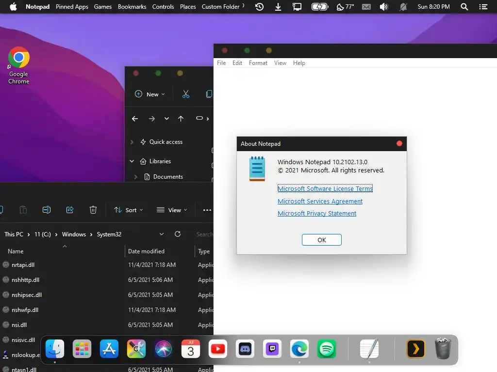Open the utilities wrench icon in dock
Screen dimensions: 497x372
tap(136, 349)
